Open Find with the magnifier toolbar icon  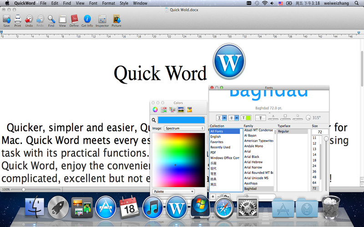pyautogui.click(x=51, y=19)
